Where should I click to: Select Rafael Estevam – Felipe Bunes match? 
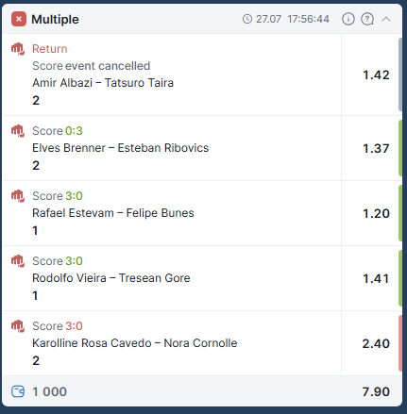(x=113, y=213)
